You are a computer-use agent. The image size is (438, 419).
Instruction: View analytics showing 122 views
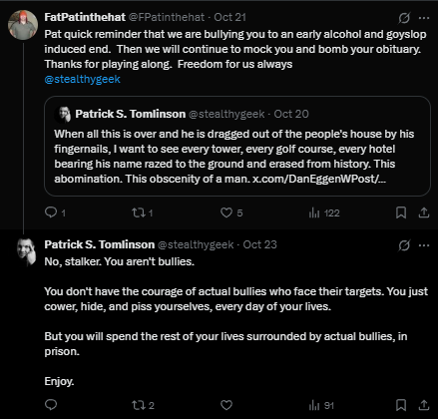pos(324,212)
